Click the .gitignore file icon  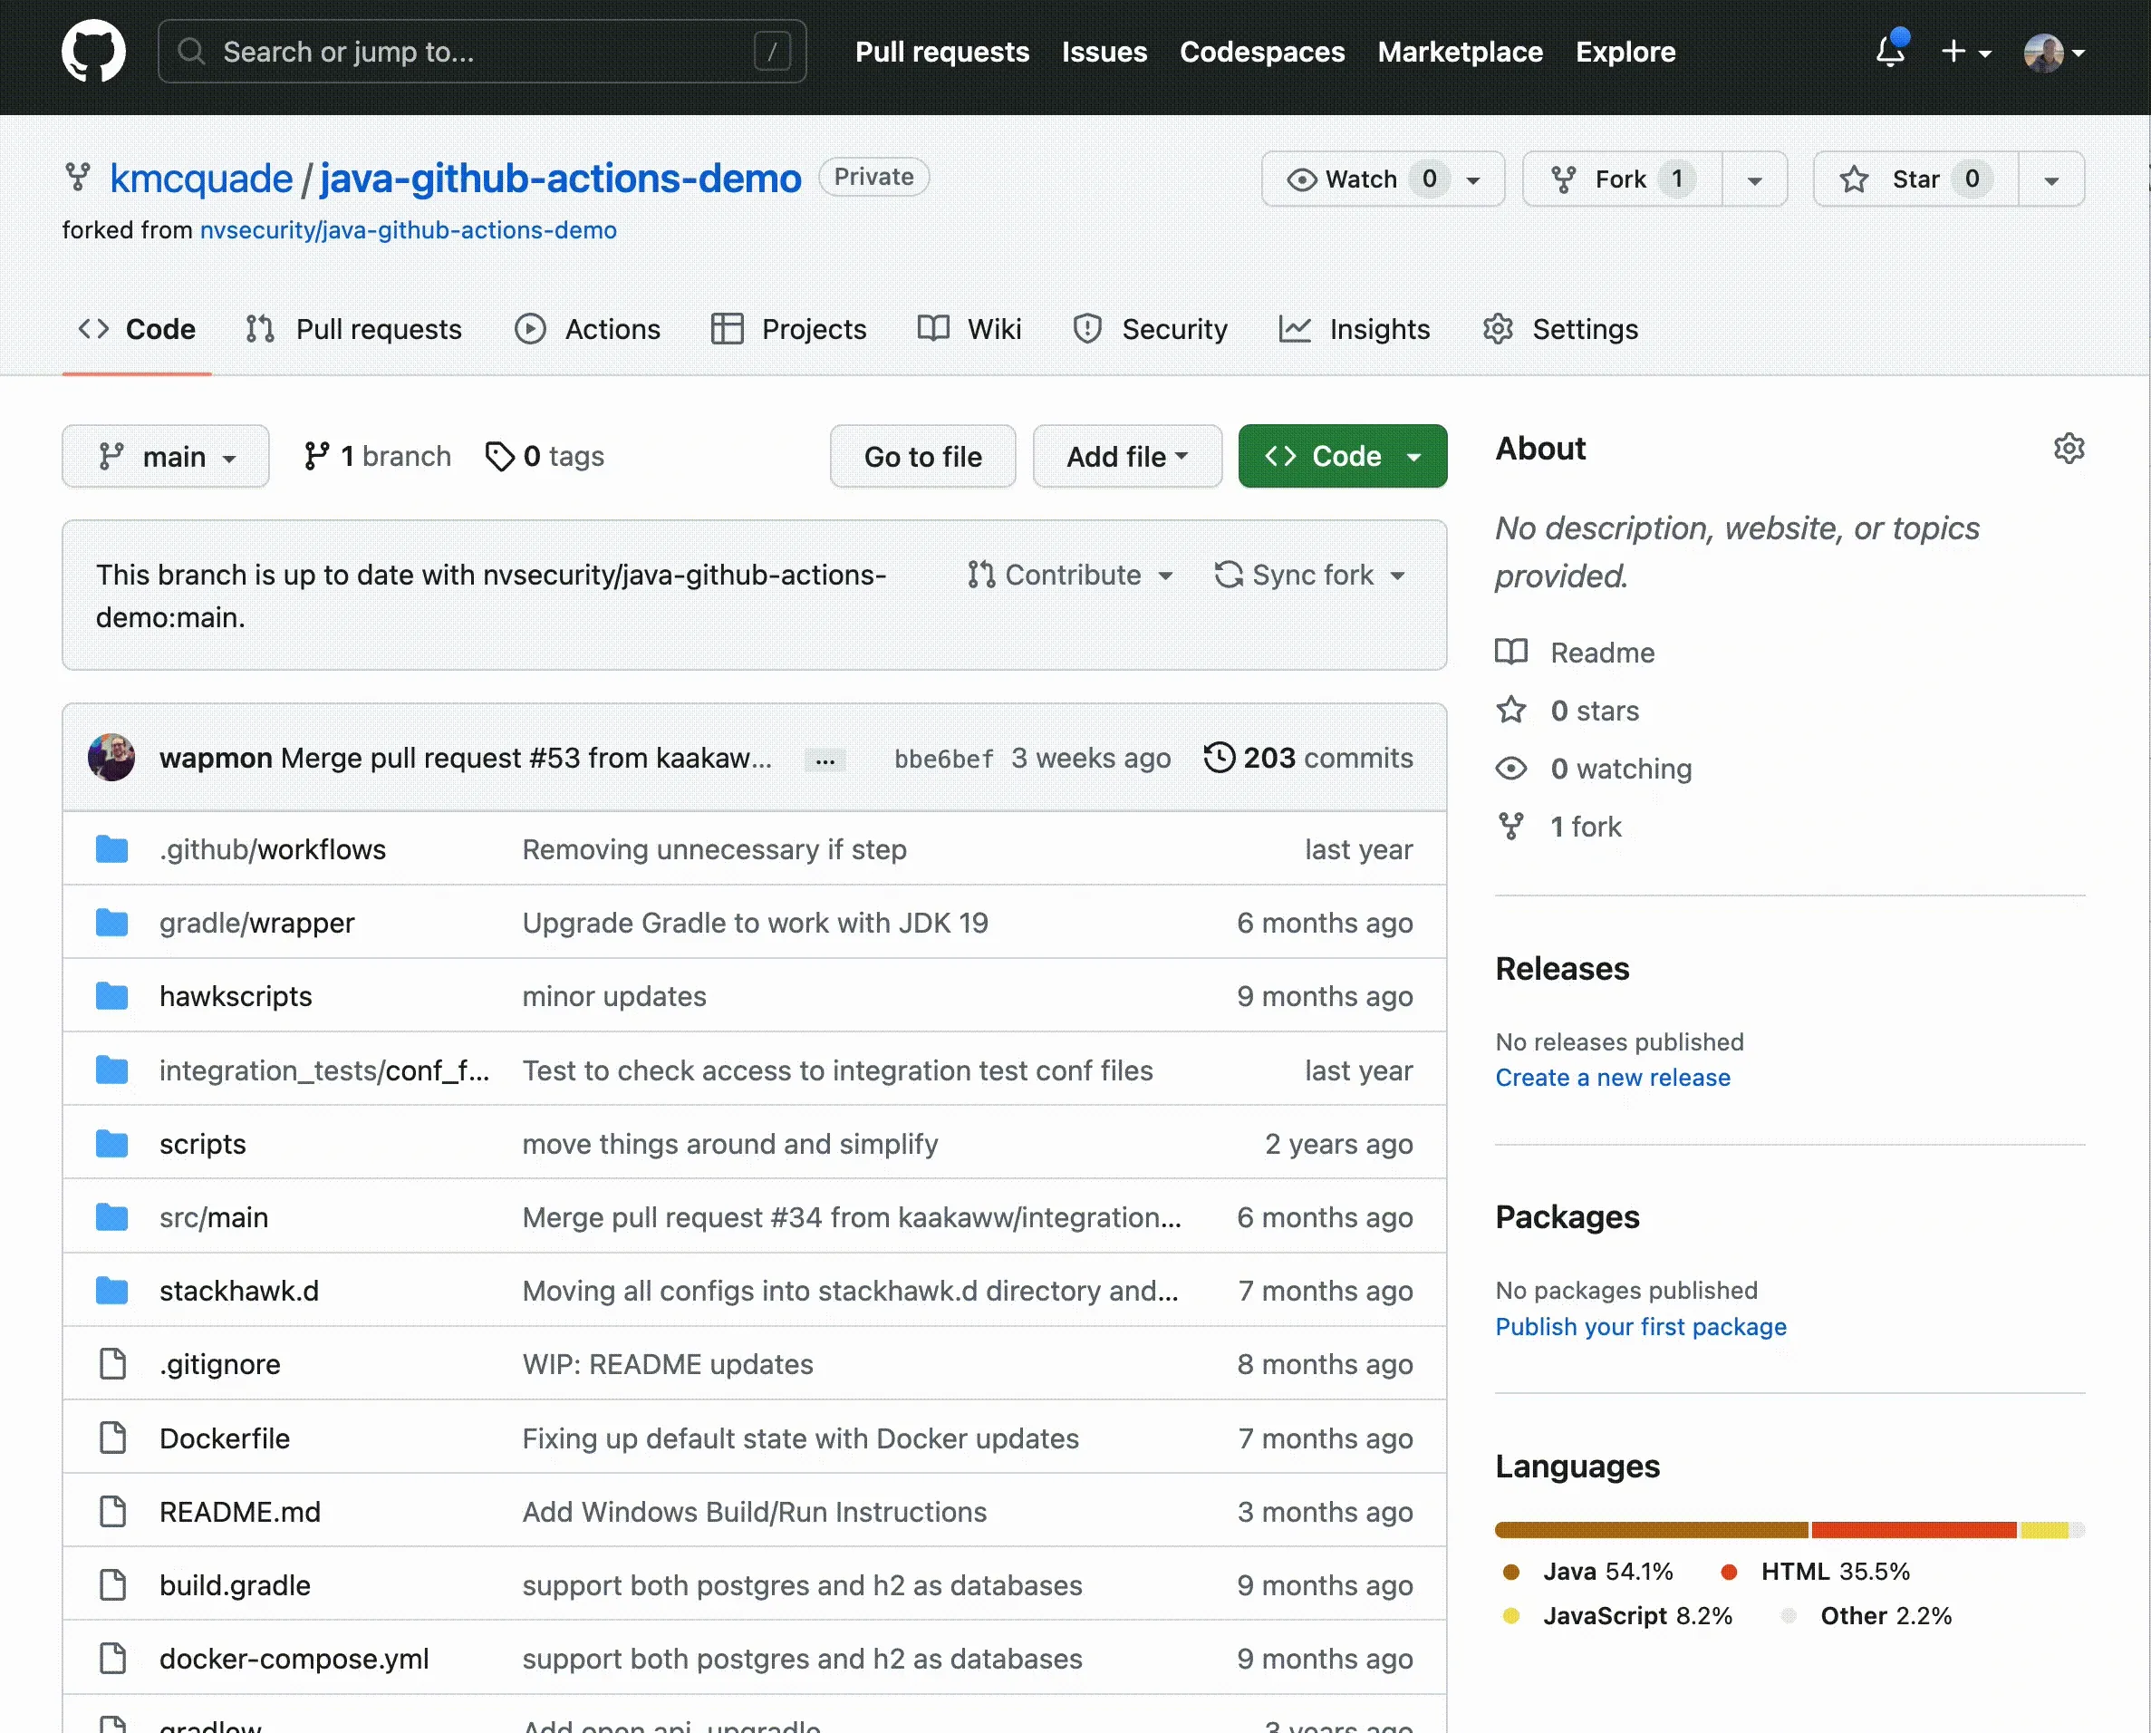112,1365
